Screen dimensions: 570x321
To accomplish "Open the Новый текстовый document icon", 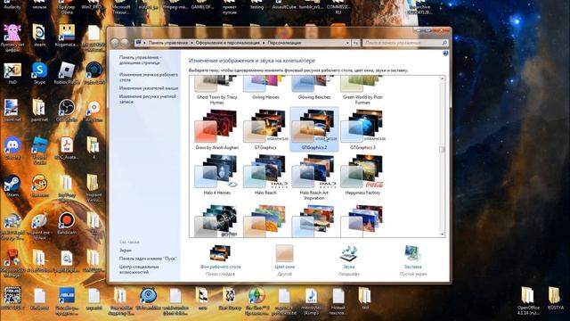I will pos(338,301).
